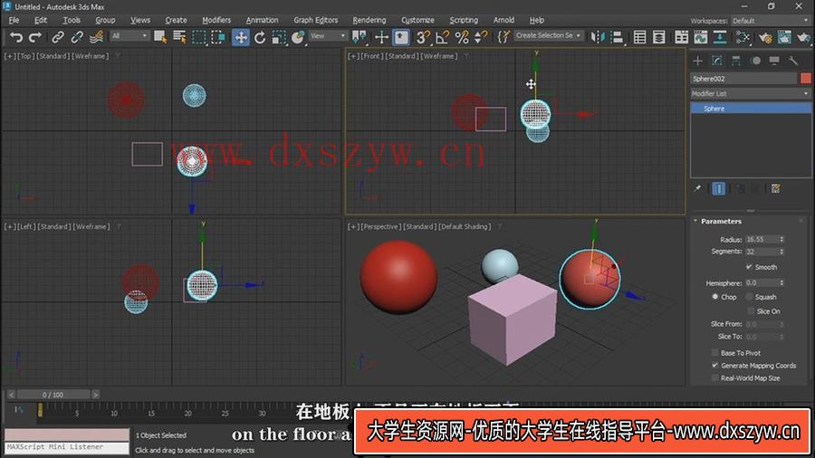Collapse the Parameters rollout
The height and width of the screenshot is (458, 815).
(721, 221)
